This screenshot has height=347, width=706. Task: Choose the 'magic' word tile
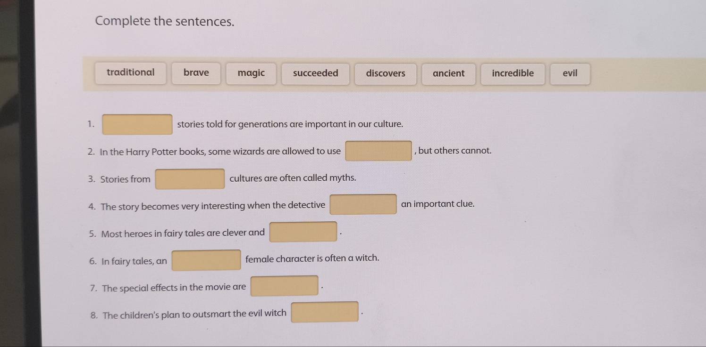[x=252, y=73]
